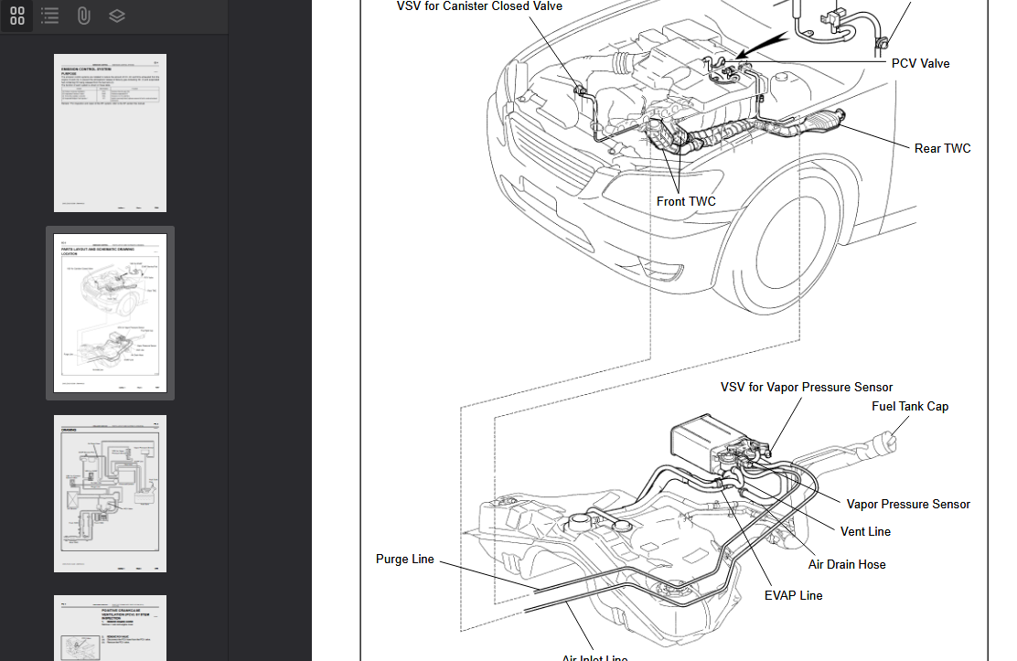Open the third page thumbnail with the schematic drawing
This screenshot has width=1017, height=661.
coord(111,494)
